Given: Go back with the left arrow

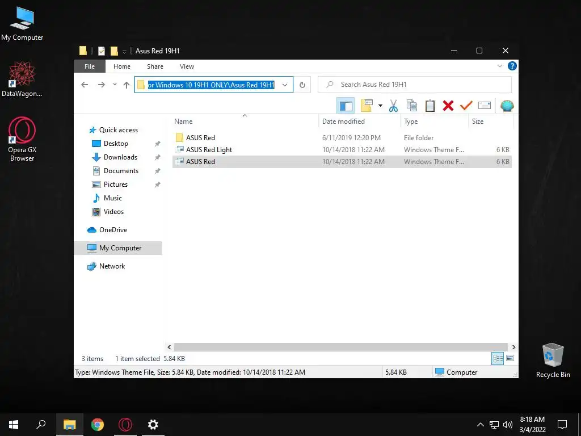Looking at the screenshot, I should [85, 85].
